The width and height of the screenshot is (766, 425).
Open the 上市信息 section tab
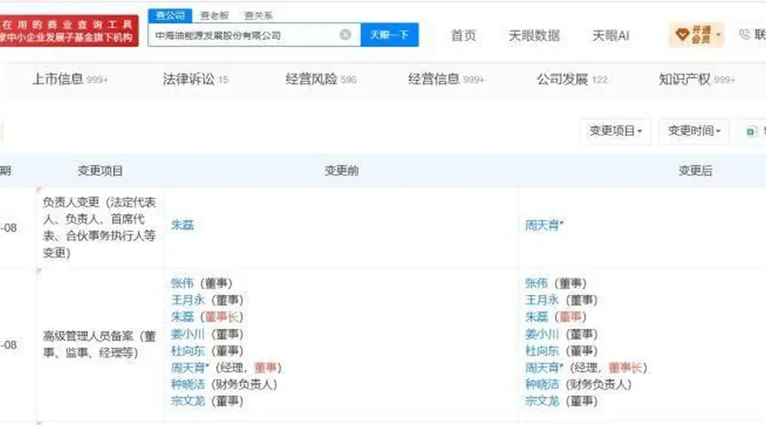click(x=70, y=79)
